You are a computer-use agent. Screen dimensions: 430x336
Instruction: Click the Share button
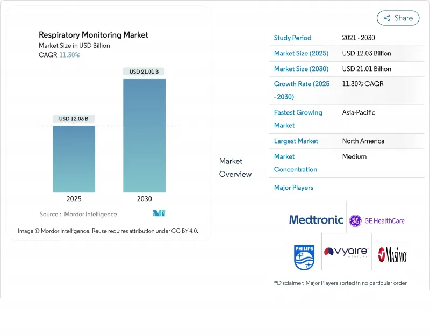pos(398,18)
